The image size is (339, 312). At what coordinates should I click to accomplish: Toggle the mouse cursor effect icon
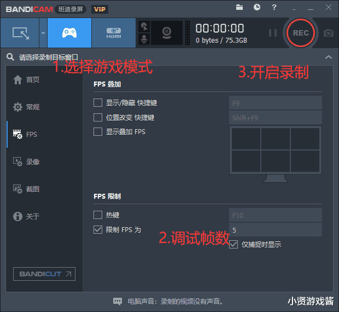tap(144, 27)
